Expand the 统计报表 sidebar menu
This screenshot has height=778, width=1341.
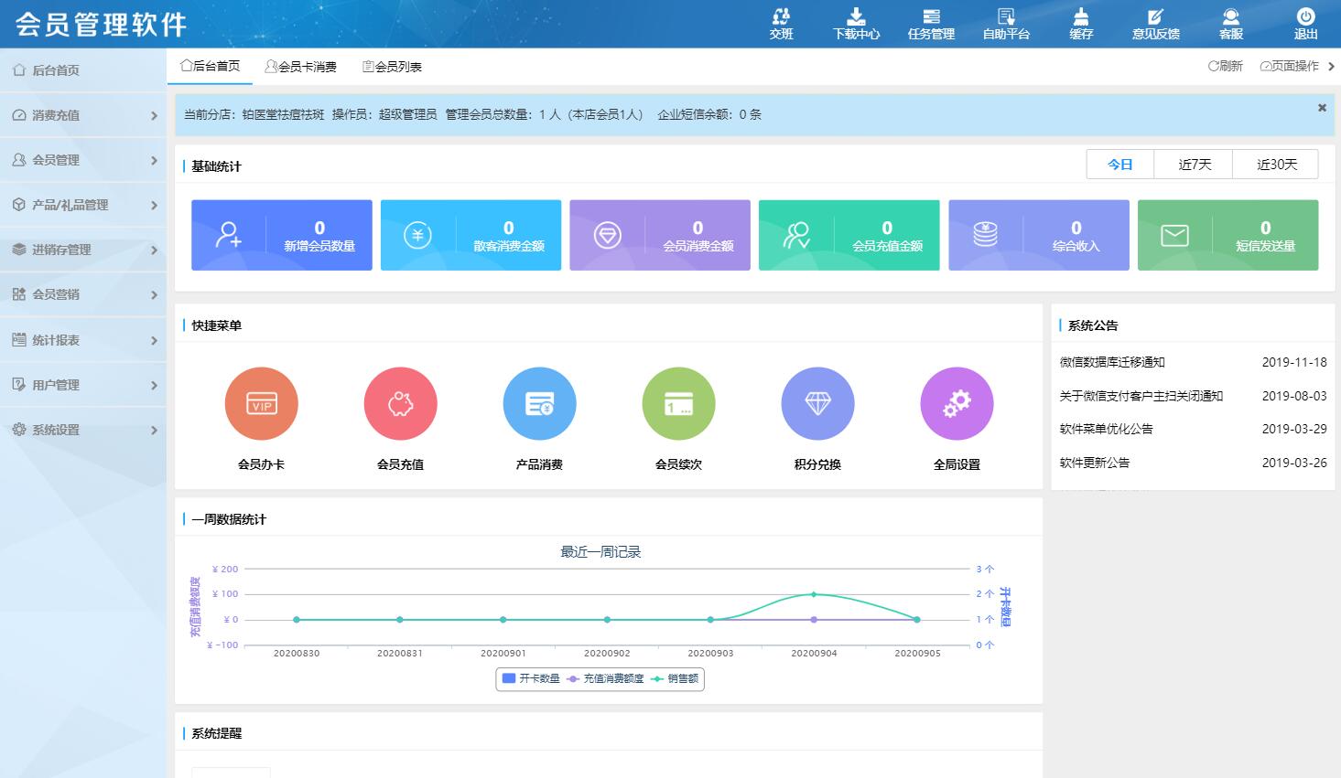point(83,340)
